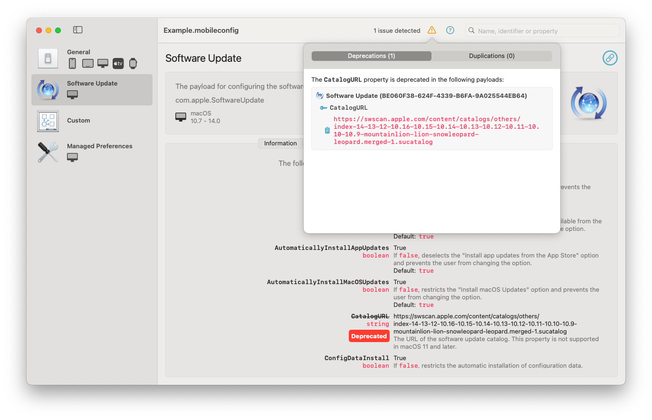Screen dimensions: 652x420
Task: Click the com.apple.SoftwareUpdate identifier text
Action: pyautogui.click(x=220, y=100)
